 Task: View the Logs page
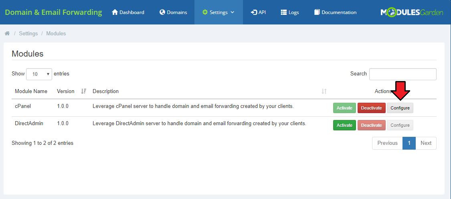[x=289, y=12]
